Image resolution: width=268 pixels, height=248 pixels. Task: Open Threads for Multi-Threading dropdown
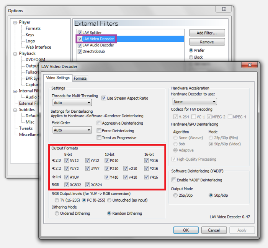pyautogui.click(x=72, y=103)
